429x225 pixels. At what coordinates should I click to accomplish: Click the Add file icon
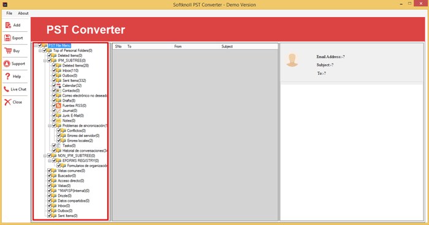click(x=8, y=25)
